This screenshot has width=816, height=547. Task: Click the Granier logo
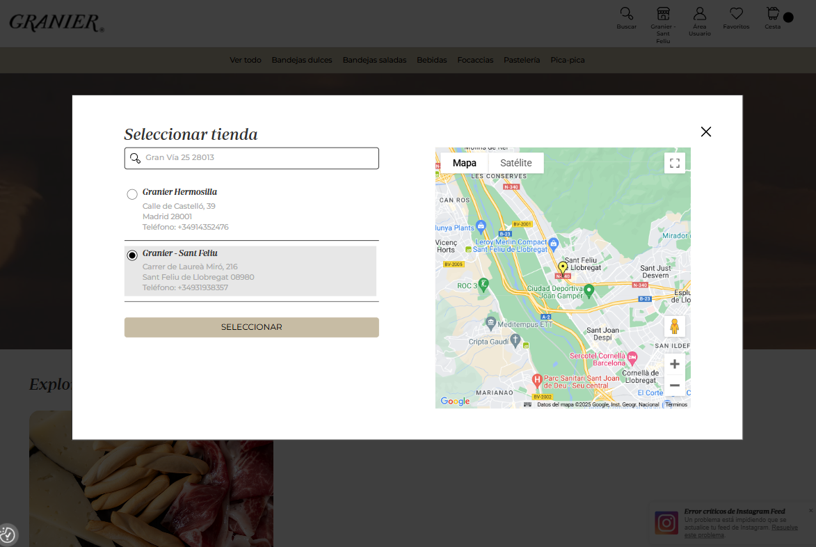[56, 23]
